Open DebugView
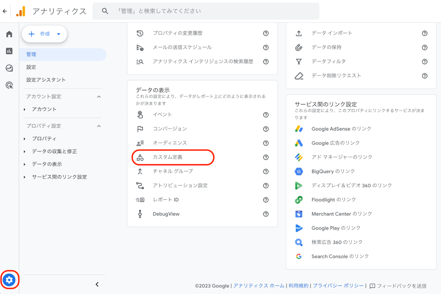Image resolution: width=441 pixels, height=294 pixels. tap(166, 214)
